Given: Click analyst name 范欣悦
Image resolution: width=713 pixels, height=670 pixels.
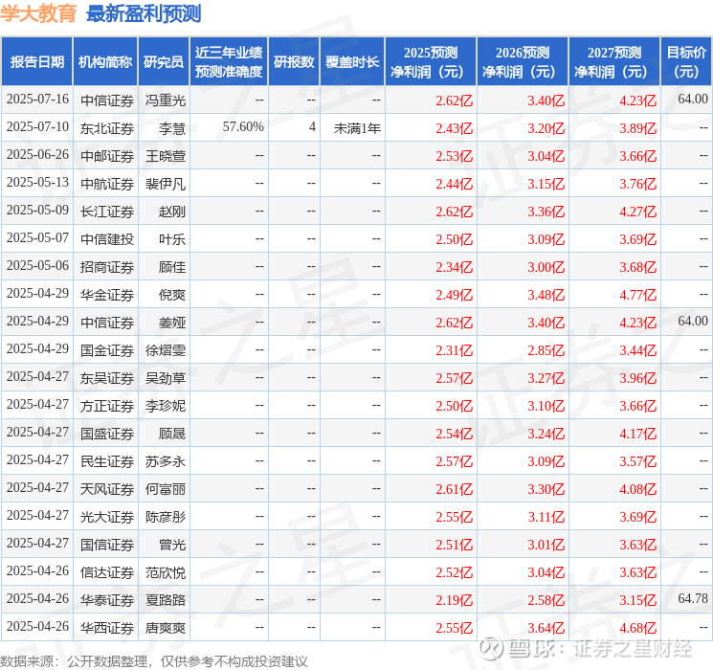Looking at the screenshot, I should pos(166,572).
